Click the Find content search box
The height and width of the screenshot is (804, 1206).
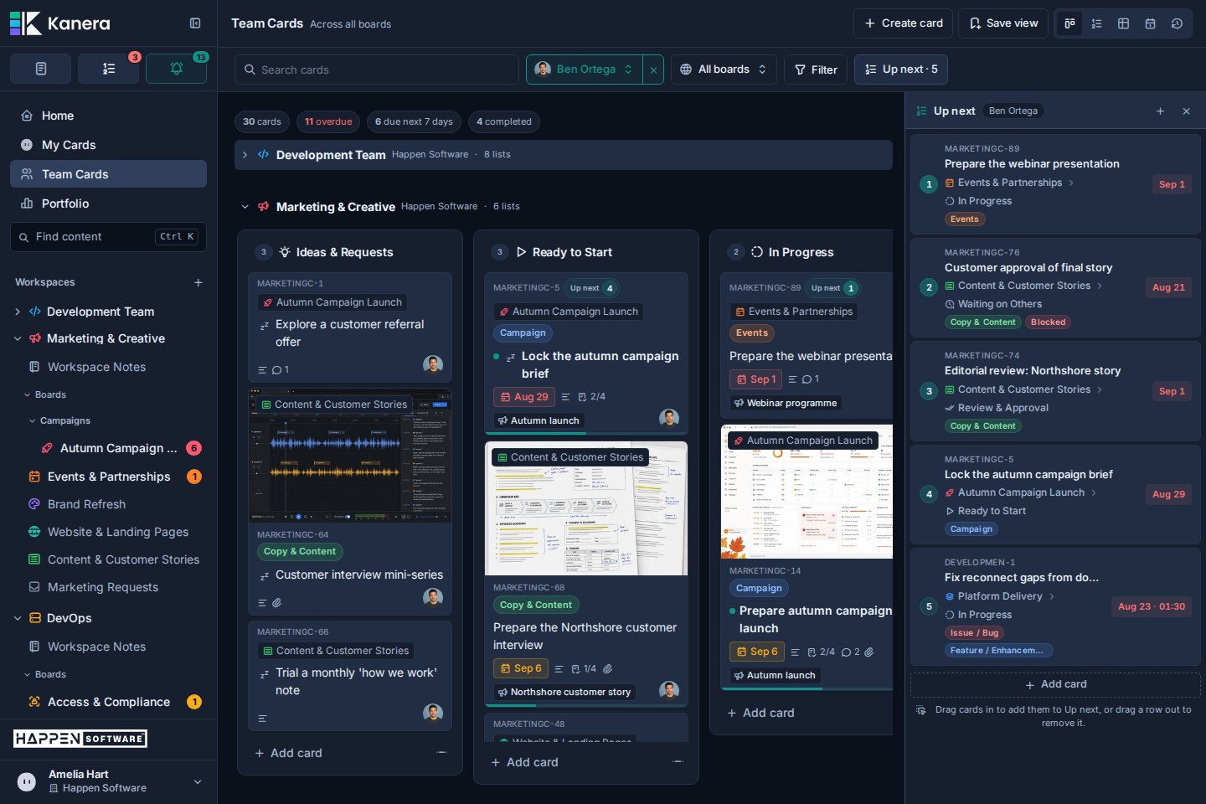[x=108, y=237]
